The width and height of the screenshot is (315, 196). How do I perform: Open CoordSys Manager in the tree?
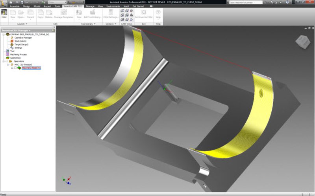[23, 38]
